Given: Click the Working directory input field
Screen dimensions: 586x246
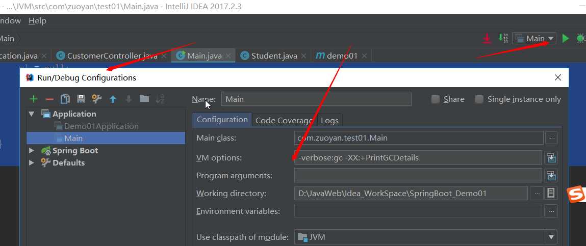Looking at the screenshot, I should (411, 194).
